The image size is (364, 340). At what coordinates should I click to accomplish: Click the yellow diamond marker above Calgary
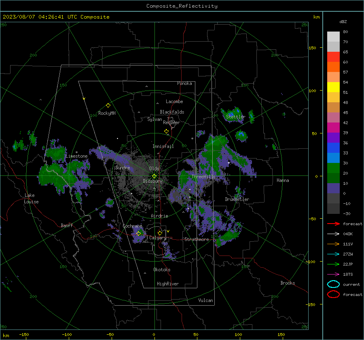[160, 233]
